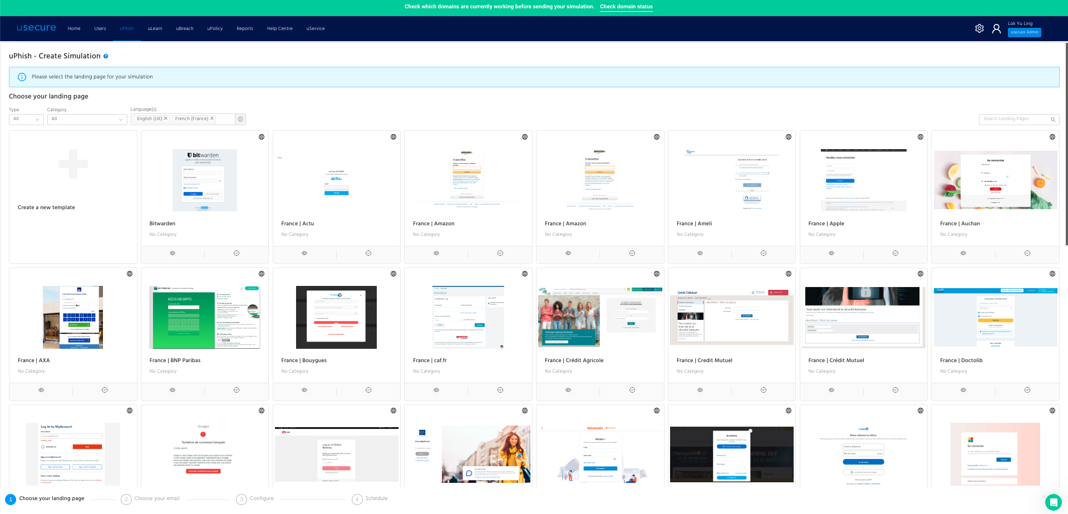Click the globe icon on France | caf.fr card
Viewport: 1068px width, 514px height.
(x=525, y=274)
